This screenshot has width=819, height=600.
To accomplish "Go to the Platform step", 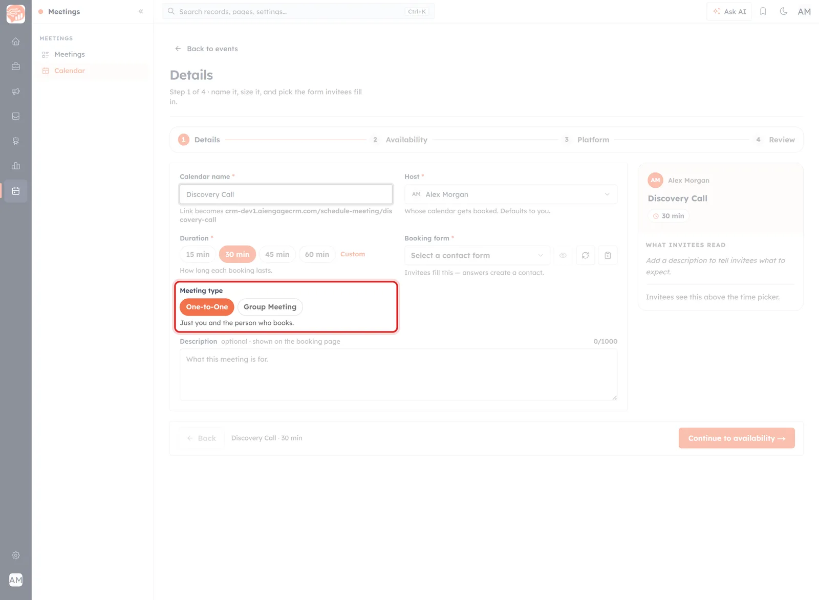I will [586, 140].
